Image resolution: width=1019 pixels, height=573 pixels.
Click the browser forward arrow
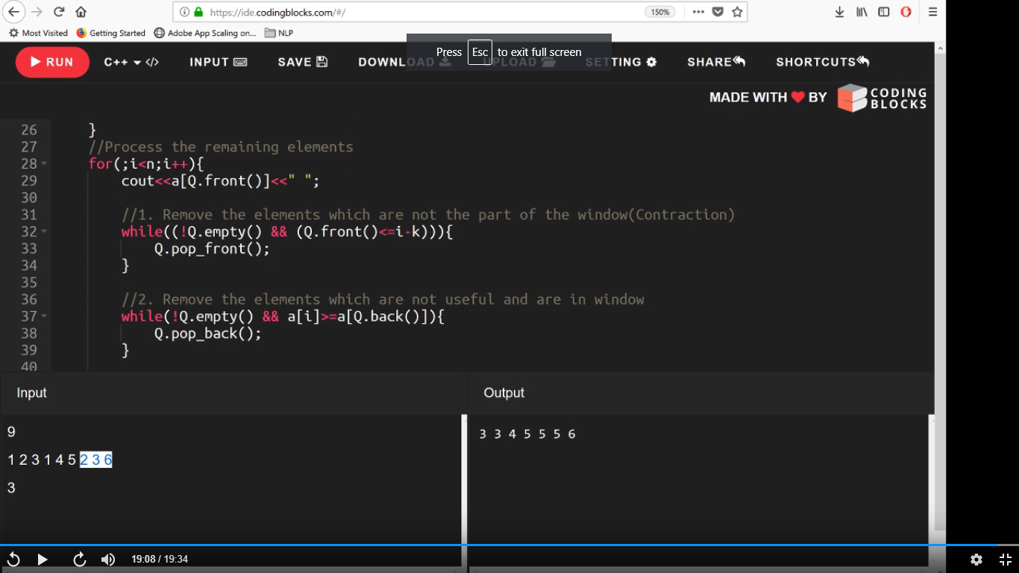[37, 12]
